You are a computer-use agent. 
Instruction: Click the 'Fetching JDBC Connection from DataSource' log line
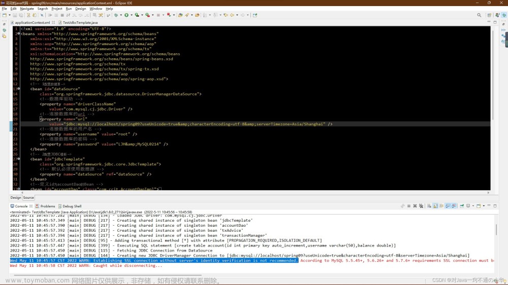click(x=111, y=251)
